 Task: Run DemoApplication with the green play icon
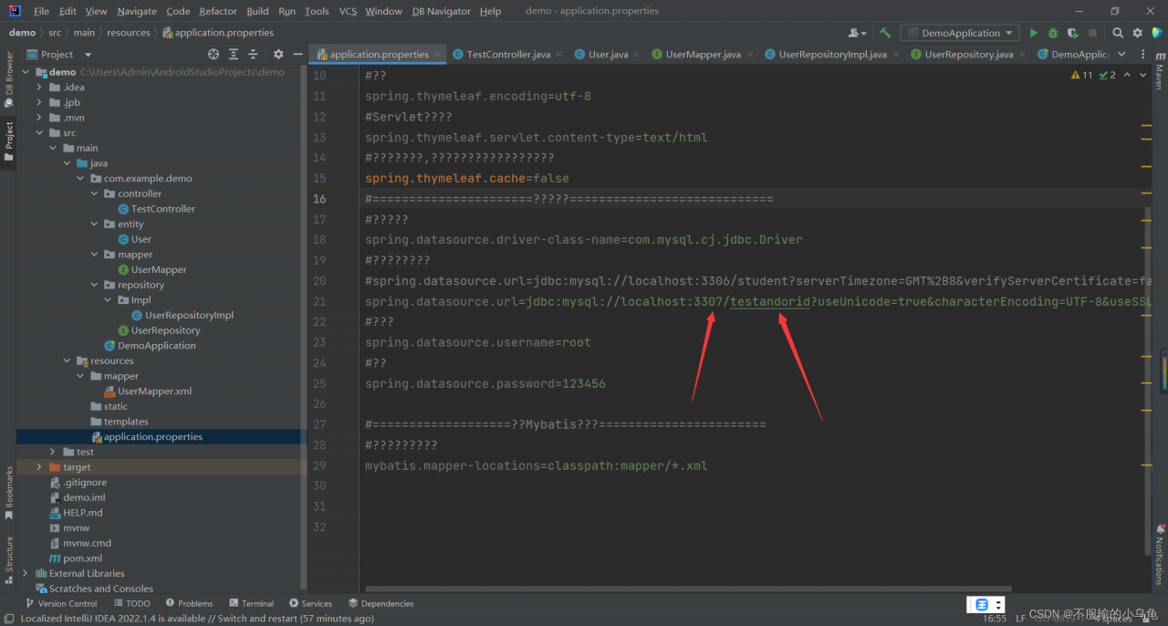coord(1034,33)
